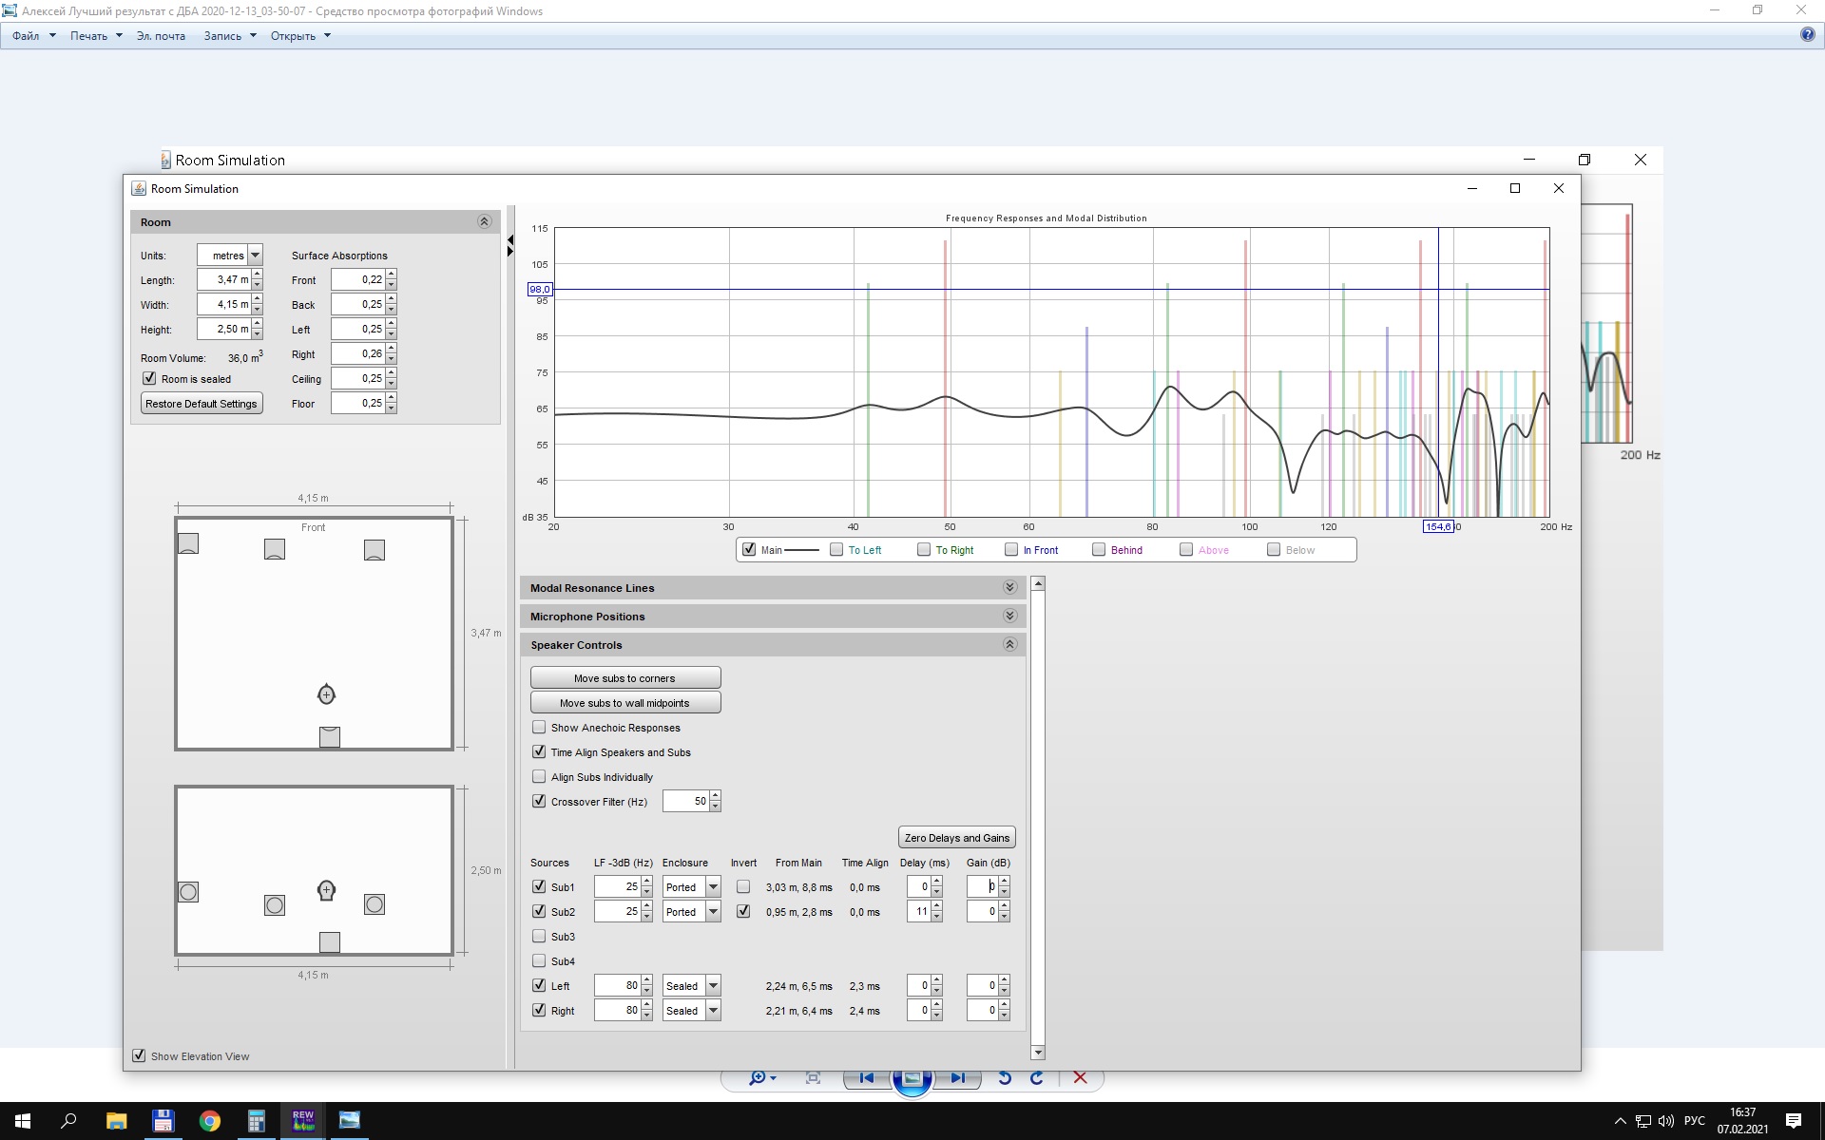Enable Show Anechoic Responses
Viewport: 1825px width, 1140px height.
[x=539, y=727]
